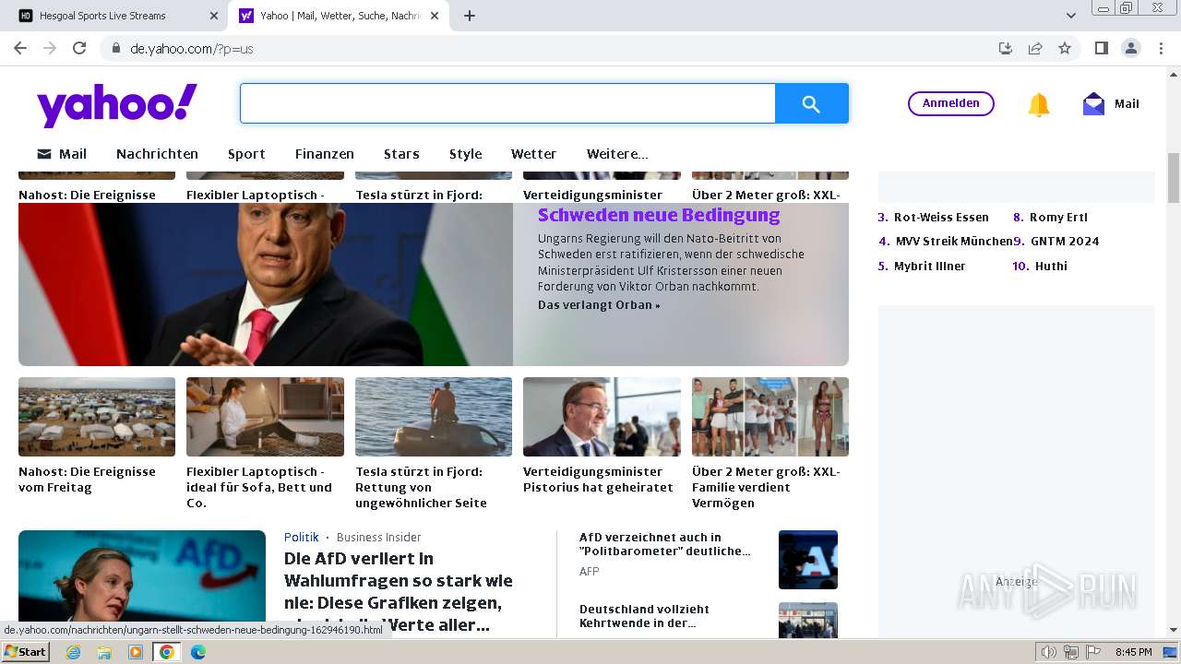This screenshot has width=1181, height=664.
Task: Click the Politik category label
Action: click(302, 538)
